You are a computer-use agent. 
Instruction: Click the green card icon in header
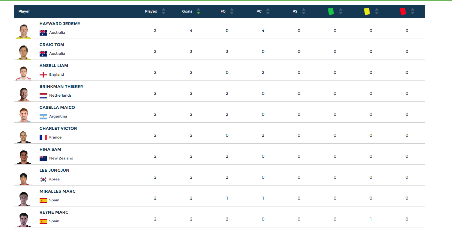click(331, 11)
